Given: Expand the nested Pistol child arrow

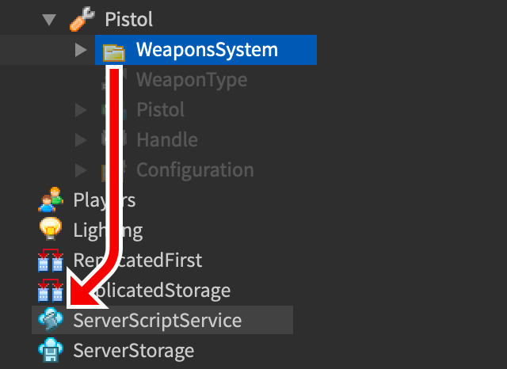Looking at the screenshot, I should pos(81,110).
